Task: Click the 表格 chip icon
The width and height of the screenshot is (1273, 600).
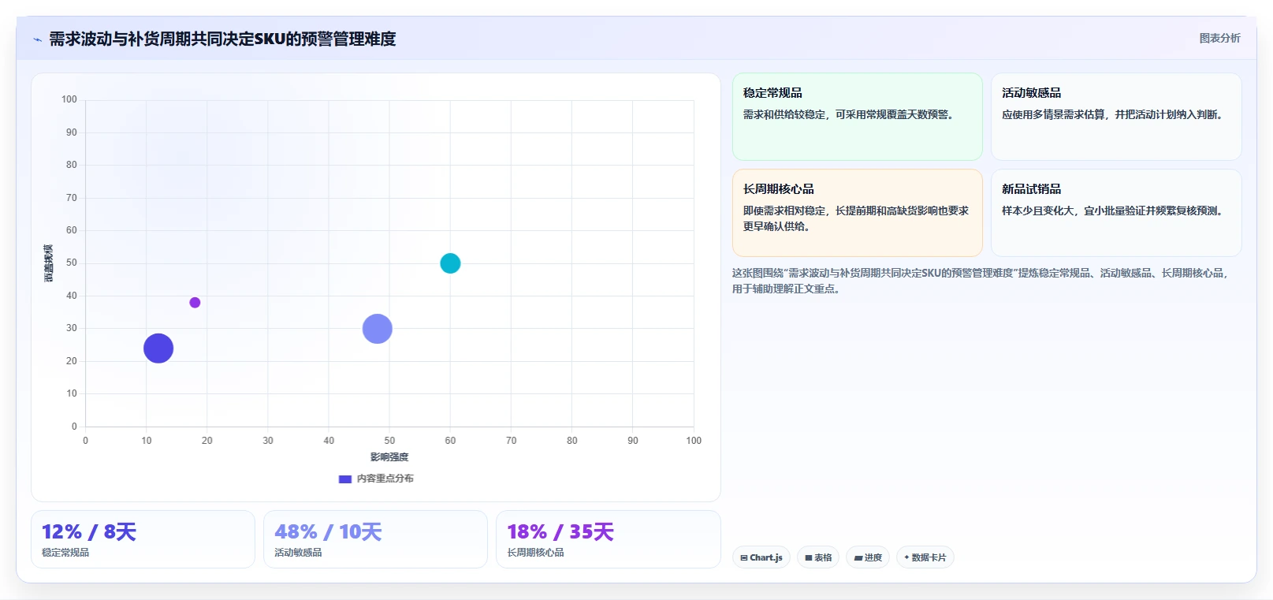Action: click(809, 558)
